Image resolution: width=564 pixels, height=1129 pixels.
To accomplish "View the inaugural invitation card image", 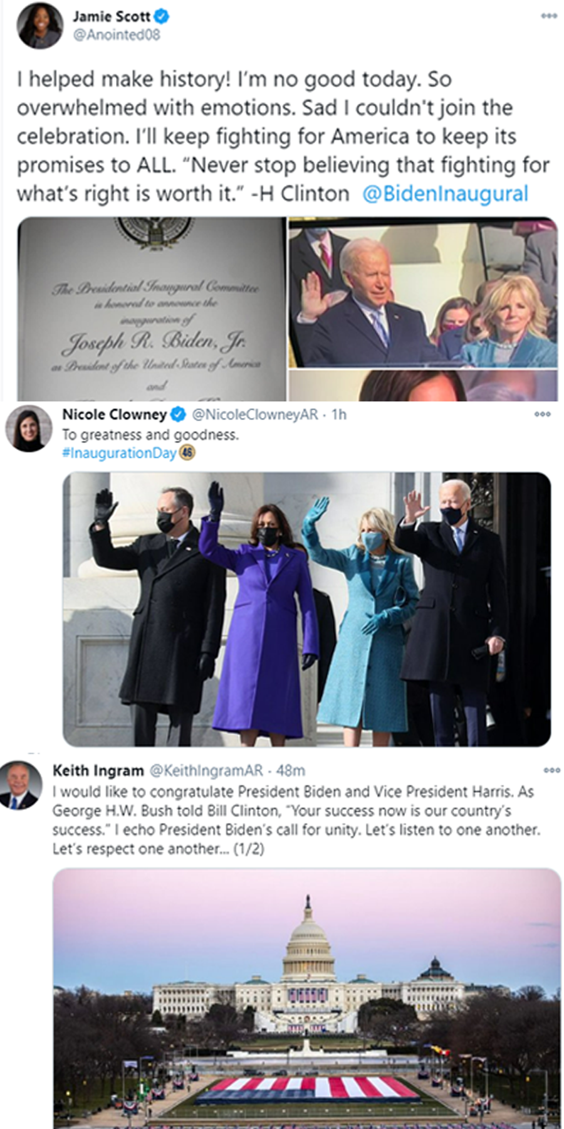I will [152, 309].
